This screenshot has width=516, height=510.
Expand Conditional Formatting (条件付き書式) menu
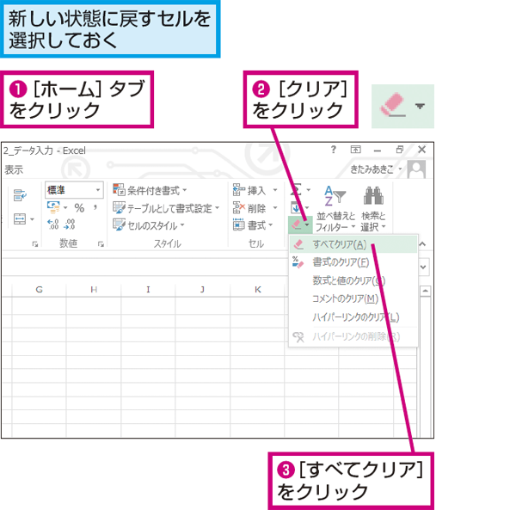pyautogui.click(x=150, y=190)
